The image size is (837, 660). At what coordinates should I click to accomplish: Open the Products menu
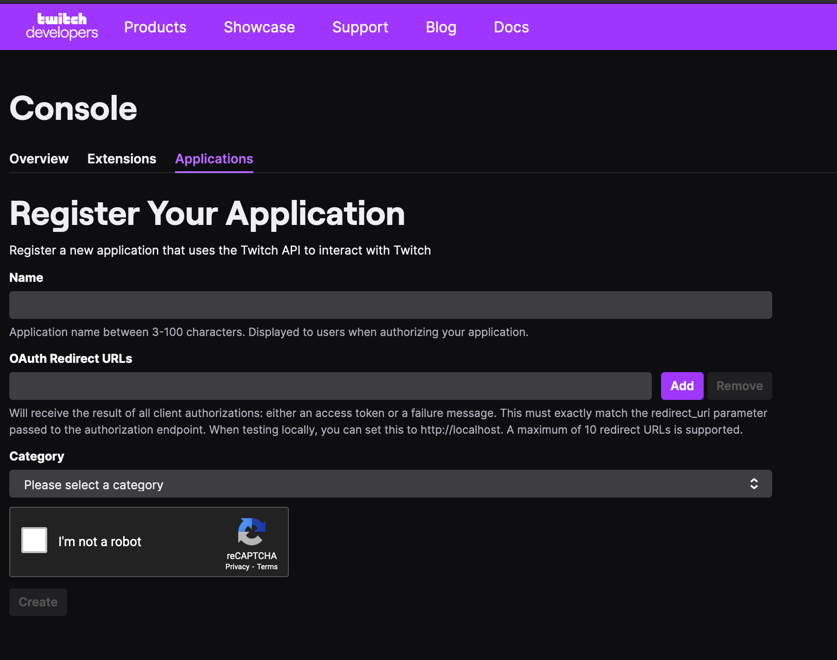click(155, 27)
